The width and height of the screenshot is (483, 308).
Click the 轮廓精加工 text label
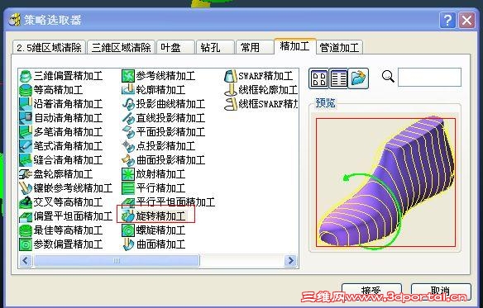click(x=160, y=90)
